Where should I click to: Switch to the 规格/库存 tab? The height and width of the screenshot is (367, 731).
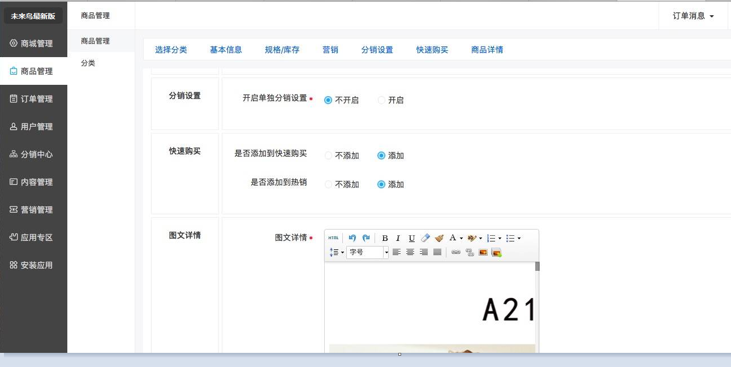(282, 50)
